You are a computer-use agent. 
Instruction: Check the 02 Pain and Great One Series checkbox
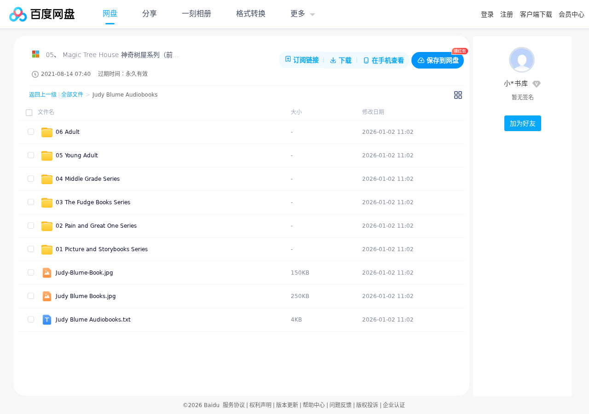[x=31, y=225]
